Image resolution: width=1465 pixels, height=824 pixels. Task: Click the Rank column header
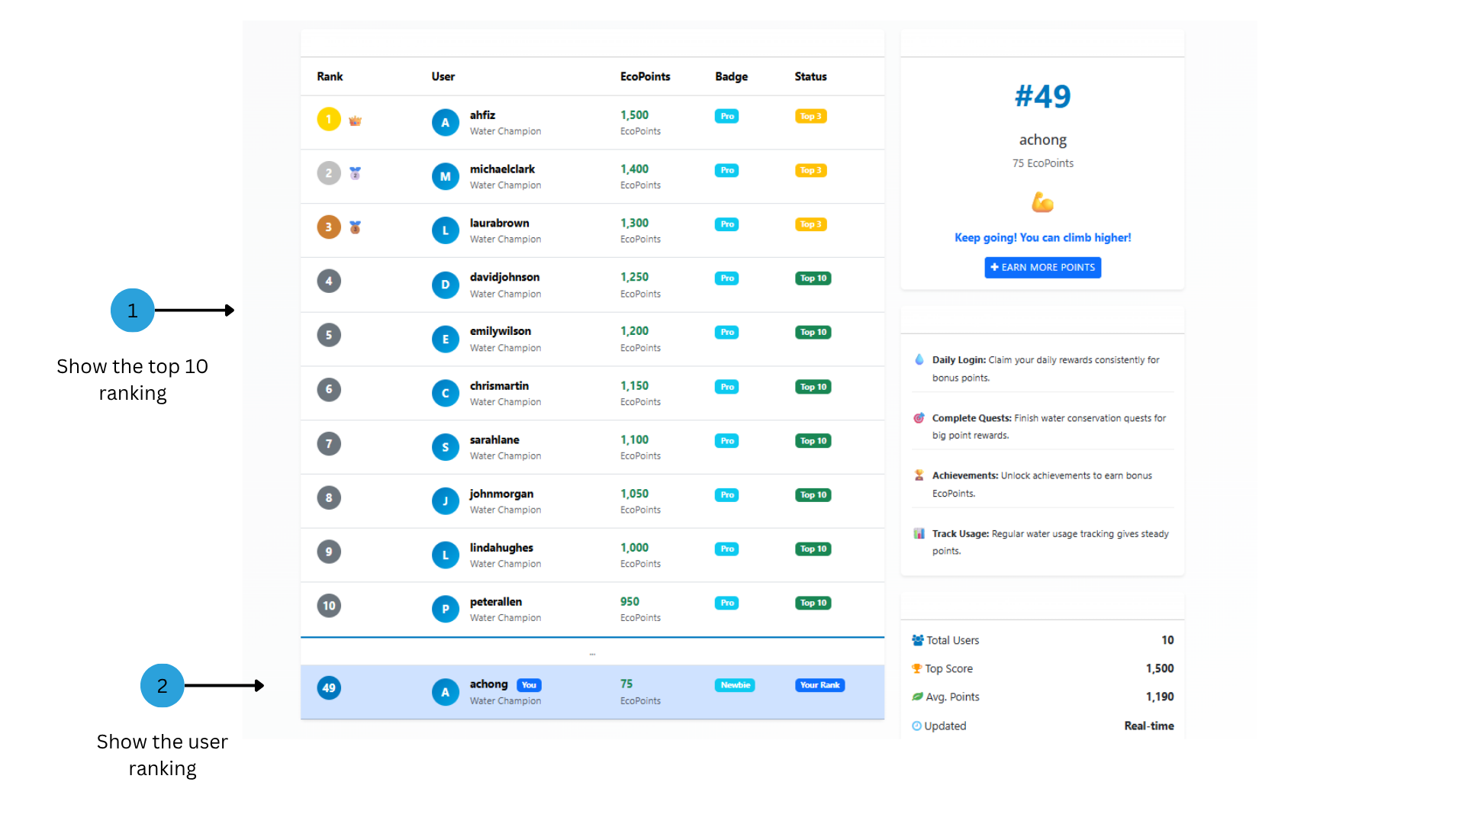pyautogui.click(x=330, y=76)
